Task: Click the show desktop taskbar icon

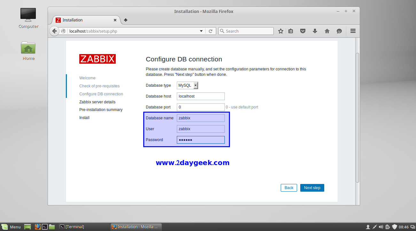Action: click(x=27, y=227)
